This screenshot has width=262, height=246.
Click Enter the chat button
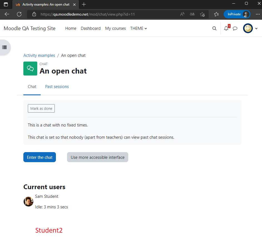[x=39, y=157]
